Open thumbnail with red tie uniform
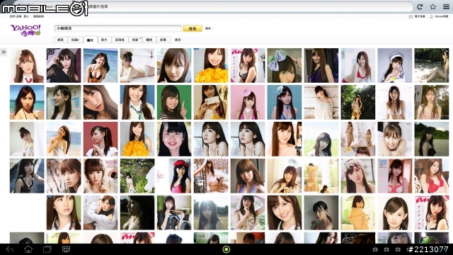The height and width of the screenshot is (255, 453). (27, 65)
